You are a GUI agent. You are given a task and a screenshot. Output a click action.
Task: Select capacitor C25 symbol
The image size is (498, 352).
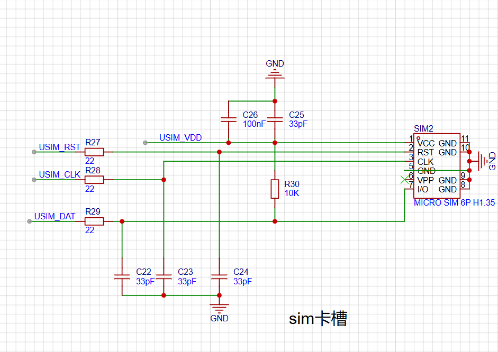click(x=275, y=119)
